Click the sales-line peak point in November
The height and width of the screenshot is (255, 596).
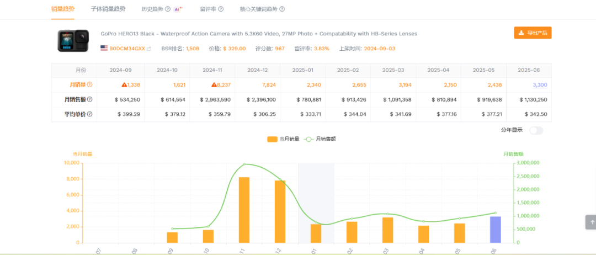pos(244,164)
